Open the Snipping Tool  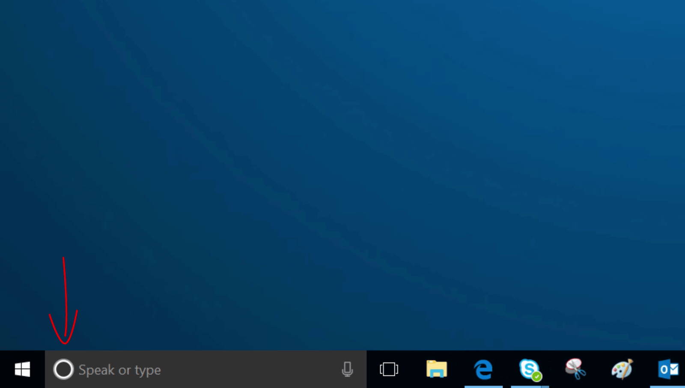(x=576, y=369)
